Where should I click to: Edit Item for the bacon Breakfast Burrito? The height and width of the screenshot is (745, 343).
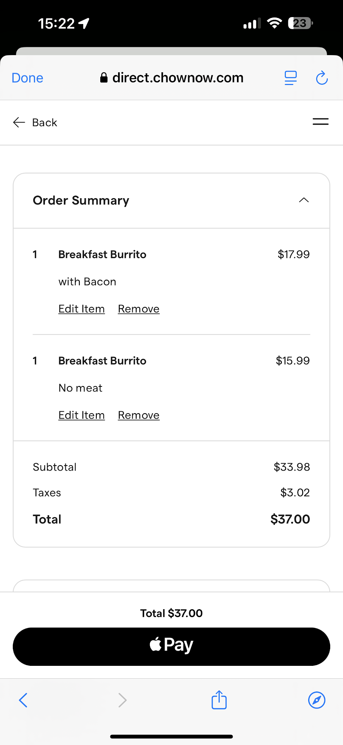(x=82, y=309)
